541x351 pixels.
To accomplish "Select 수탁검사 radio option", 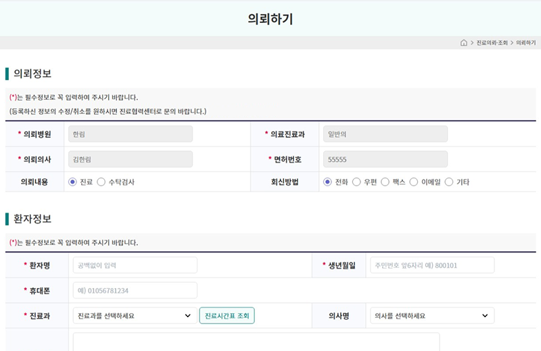I will click(x=101, y=182).
